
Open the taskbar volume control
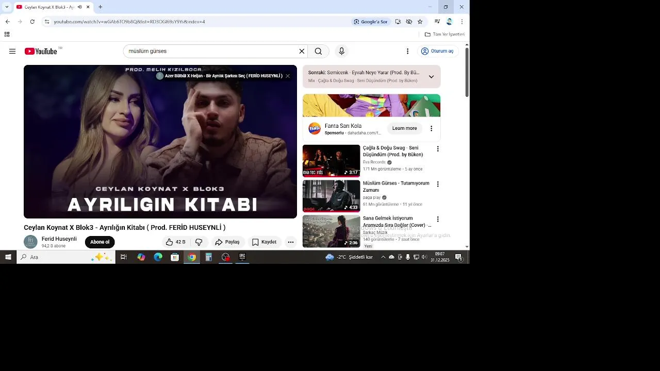click(x=424, y=257)
